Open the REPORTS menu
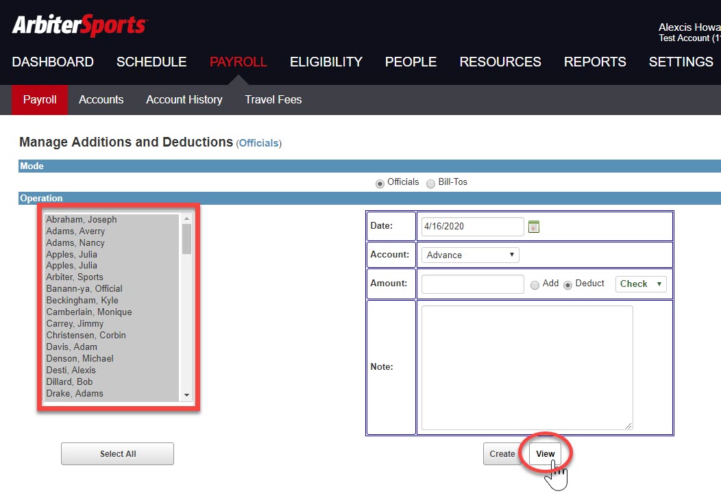 coord(595,62)
